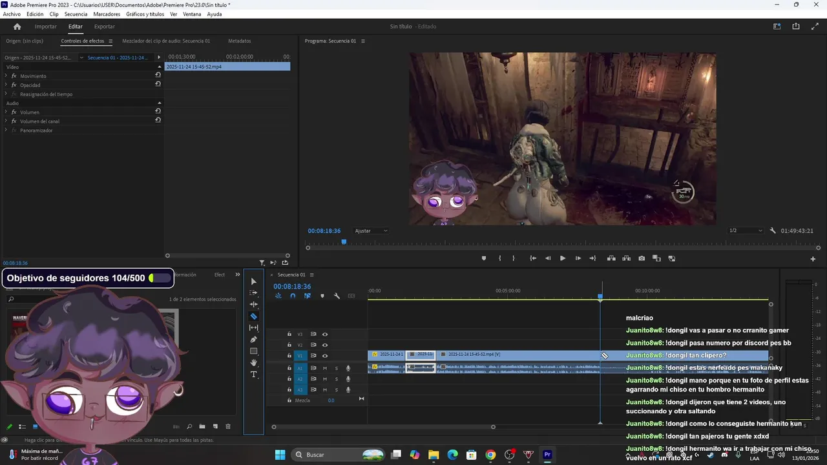This screenshot has width=827, height=465.
Task: Reset the Opacidad effect parameters
Action: pyautogui.click(x=158, y=84)
